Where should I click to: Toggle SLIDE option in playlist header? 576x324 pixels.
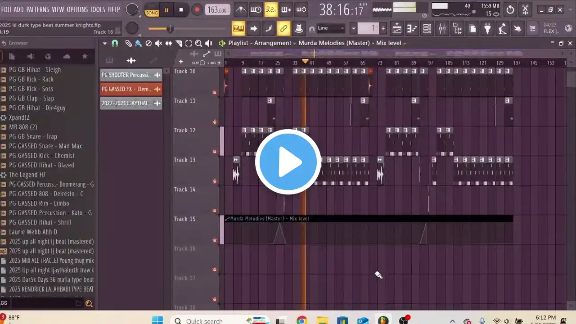pyautogui.click(x=219, y=63)
